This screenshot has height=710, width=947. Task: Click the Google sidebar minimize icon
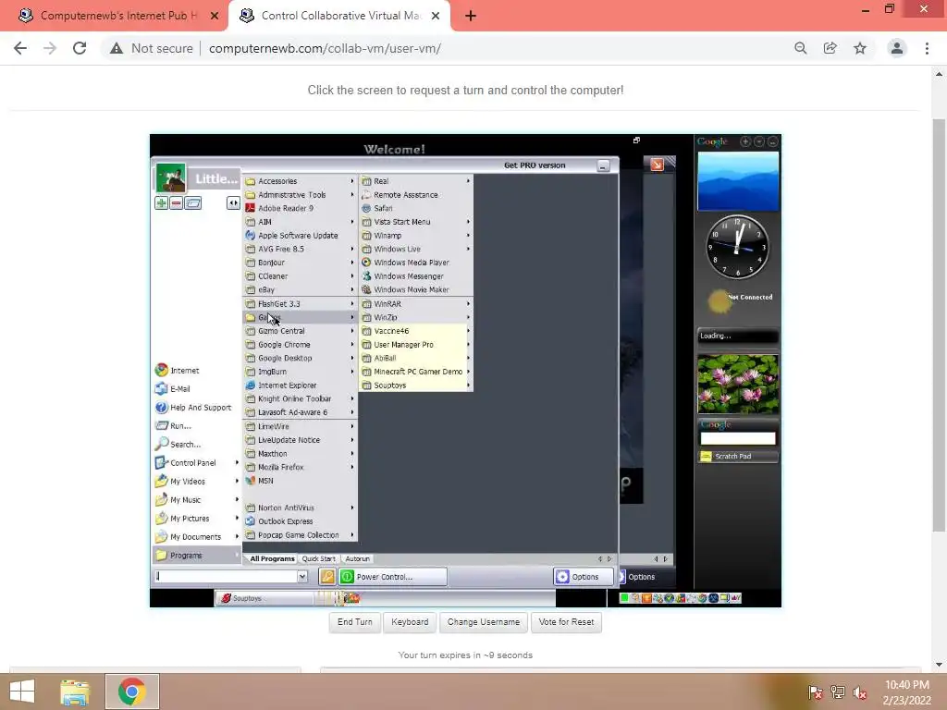pyautogui.click(x=772, y=141)
